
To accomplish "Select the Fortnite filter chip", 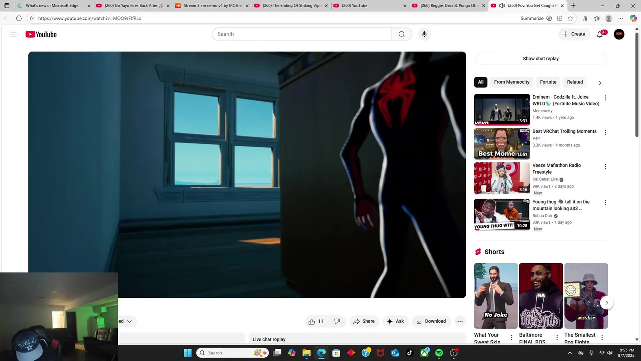I will tap(548, 82).
